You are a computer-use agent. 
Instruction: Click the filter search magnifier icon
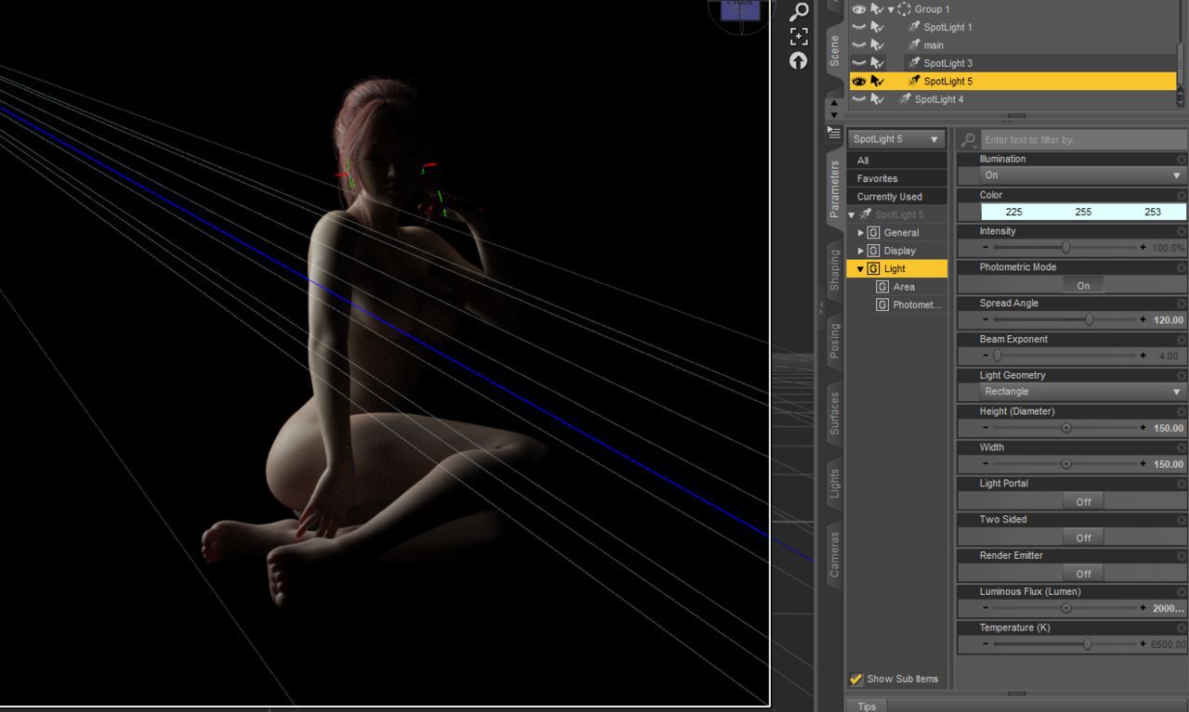969,139
